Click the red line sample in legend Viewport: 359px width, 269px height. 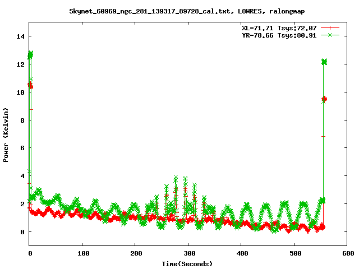coord(331,27)
